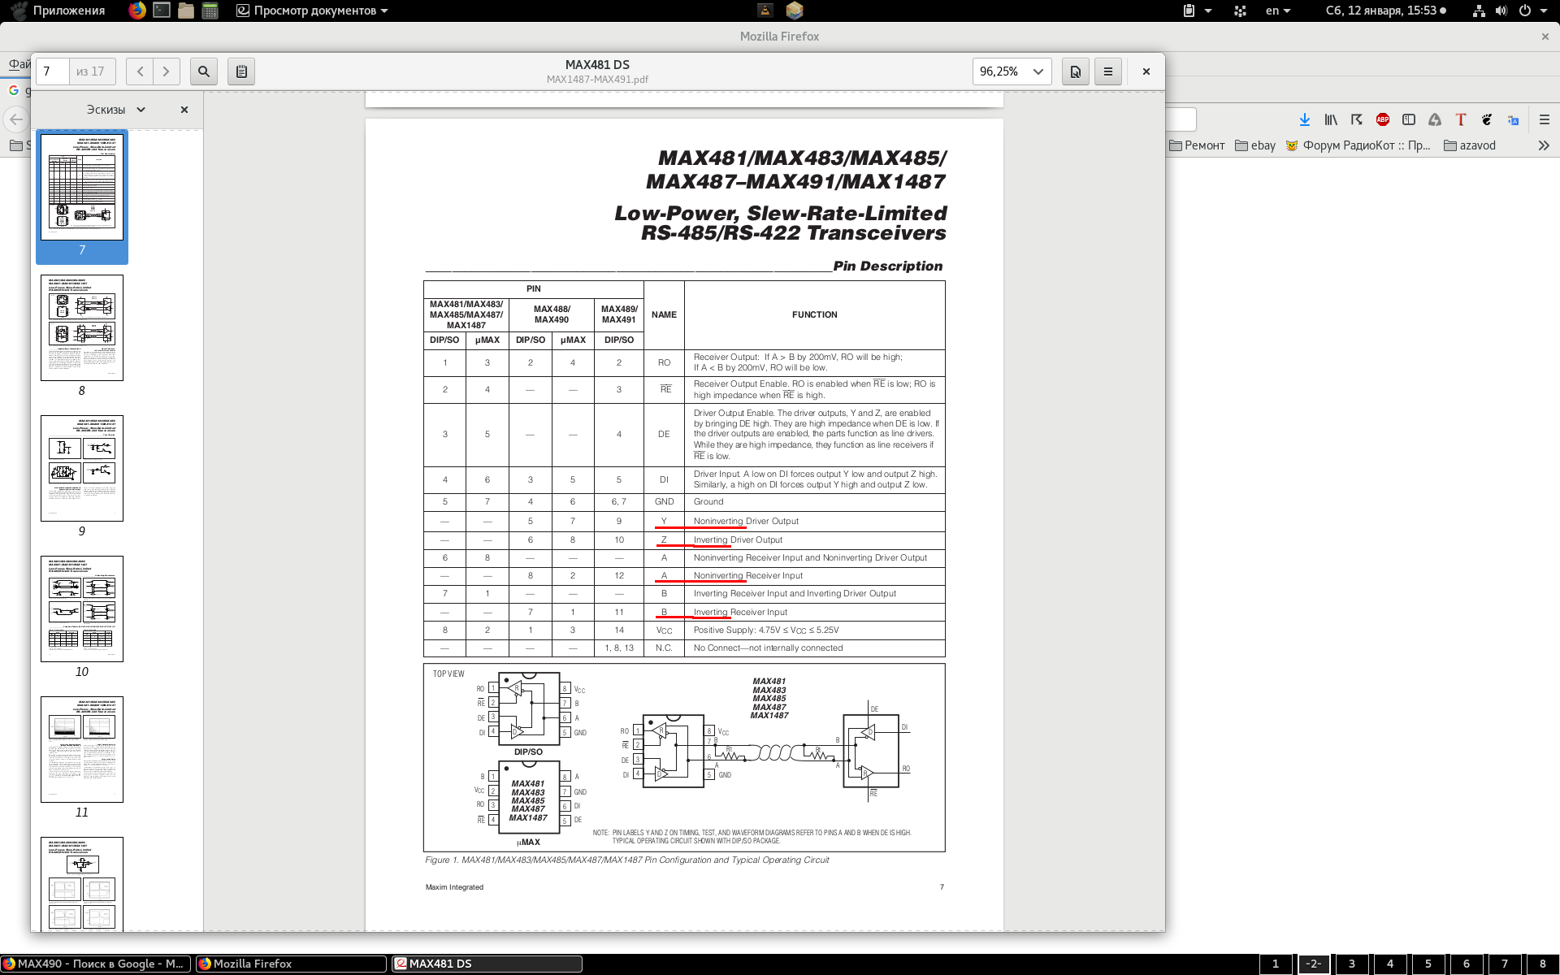Expand the zoom level dropdown
This screenshot has height=975, width=1560.
coord(1037,71)
